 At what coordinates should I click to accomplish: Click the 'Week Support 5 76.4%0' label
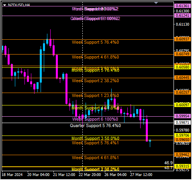click(95, 42)
